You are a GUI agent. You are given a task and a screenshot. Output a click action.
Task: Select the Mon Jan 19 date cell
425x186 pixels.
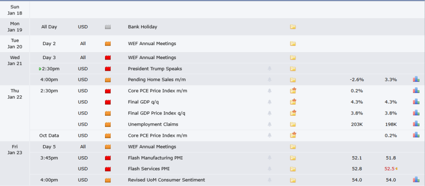tap(15, 27)
